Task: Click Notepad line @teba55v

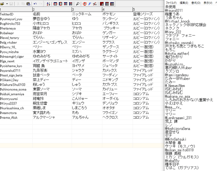Action: [x=172, y=161]
